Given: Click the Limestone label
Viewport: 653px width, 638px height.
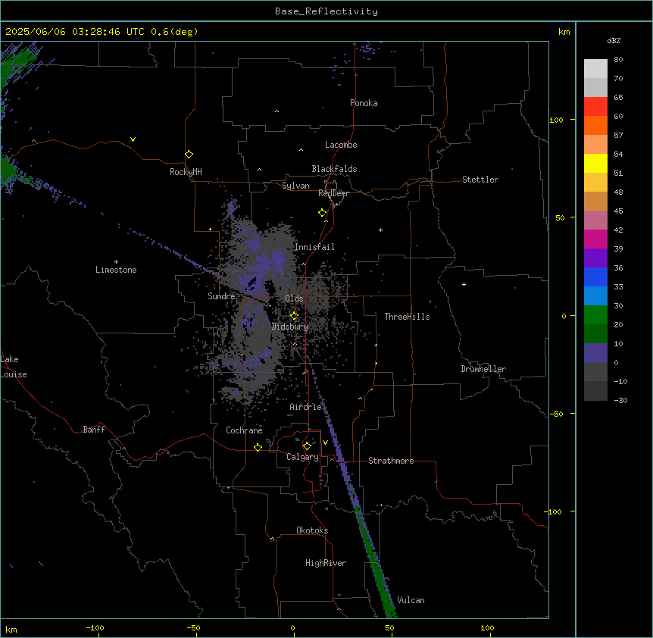Looking at the screenshot, I should pyautogui.click(x=116, y=270).
